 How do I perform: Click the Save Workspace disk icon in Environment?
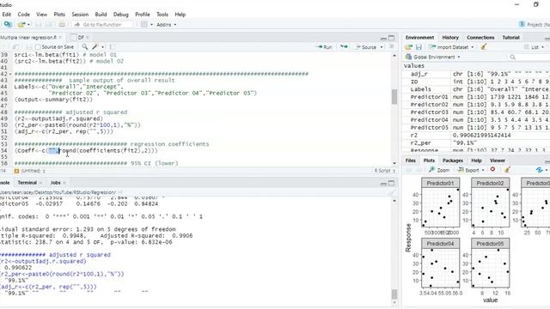pos(419,46)
